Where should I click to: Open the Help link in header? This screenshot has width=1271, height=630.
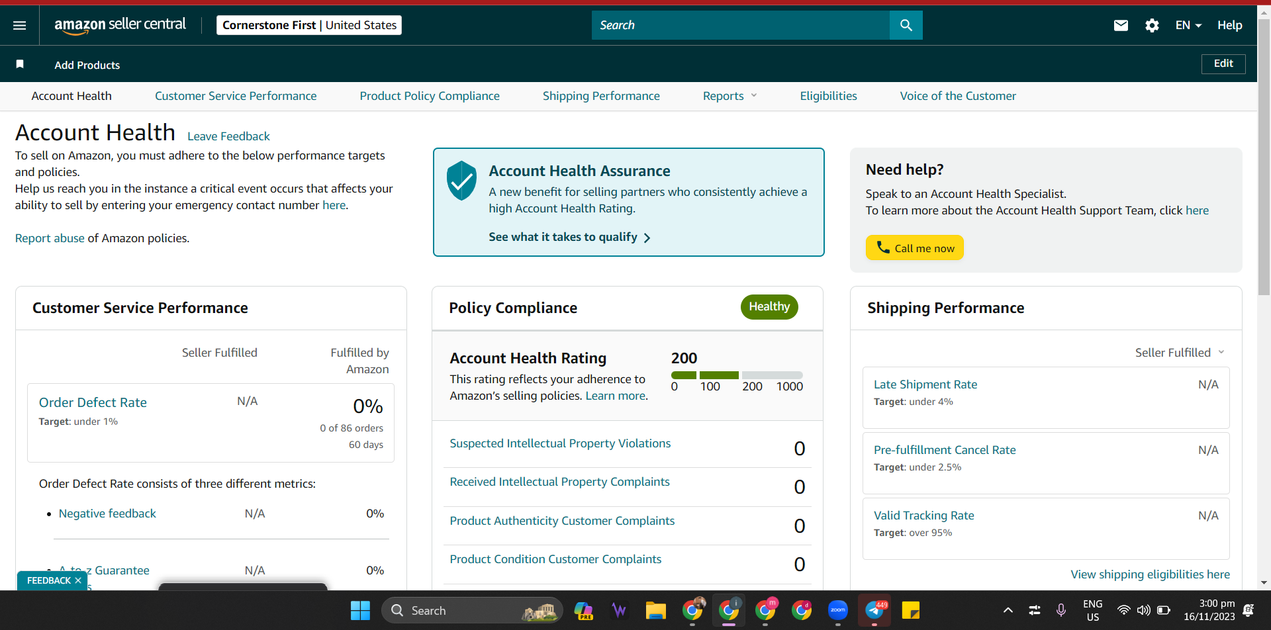pyautogui.click(x=1230, y=25)
